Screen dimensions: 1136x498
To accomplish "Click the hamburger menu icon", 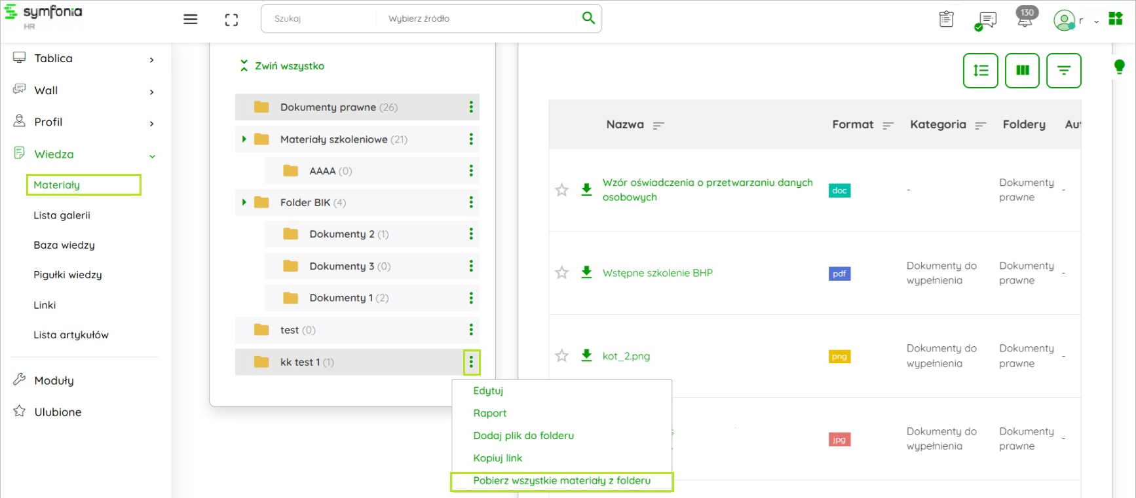I will (190, 20).
